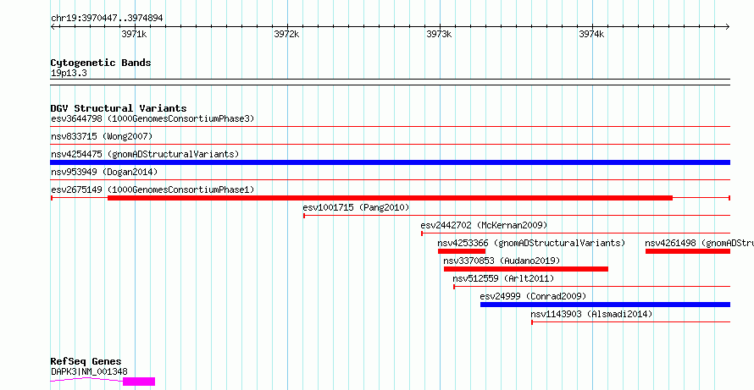Select the blue bar under nsv4254475

point(391,162)
